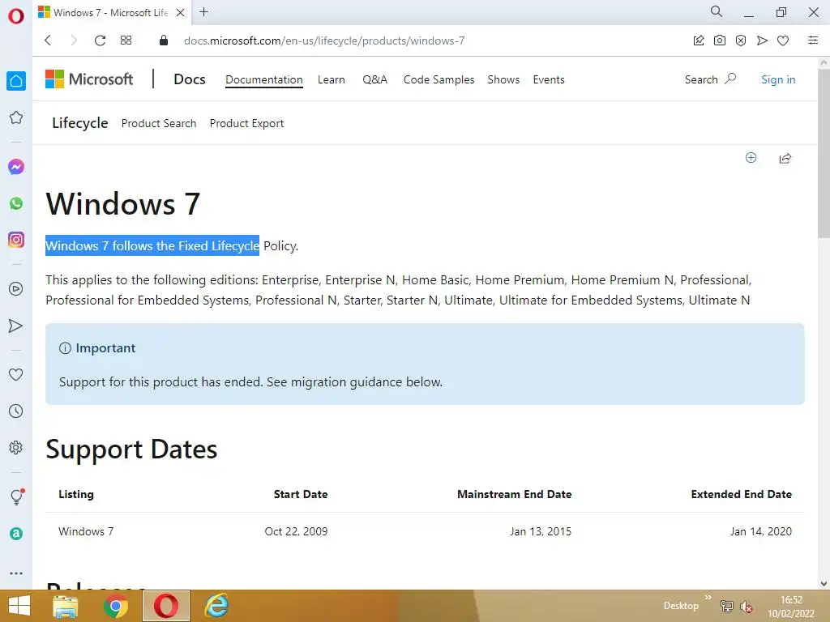Click the edit/share icon in address bar
Screen dimensions: 830x622
(699, 40)
